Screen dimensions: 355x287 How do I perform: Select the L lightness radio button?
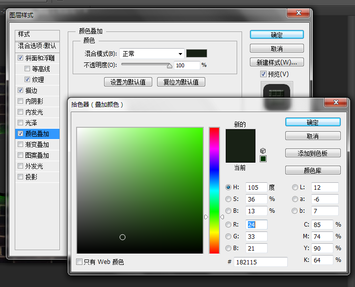coord(295,187)
